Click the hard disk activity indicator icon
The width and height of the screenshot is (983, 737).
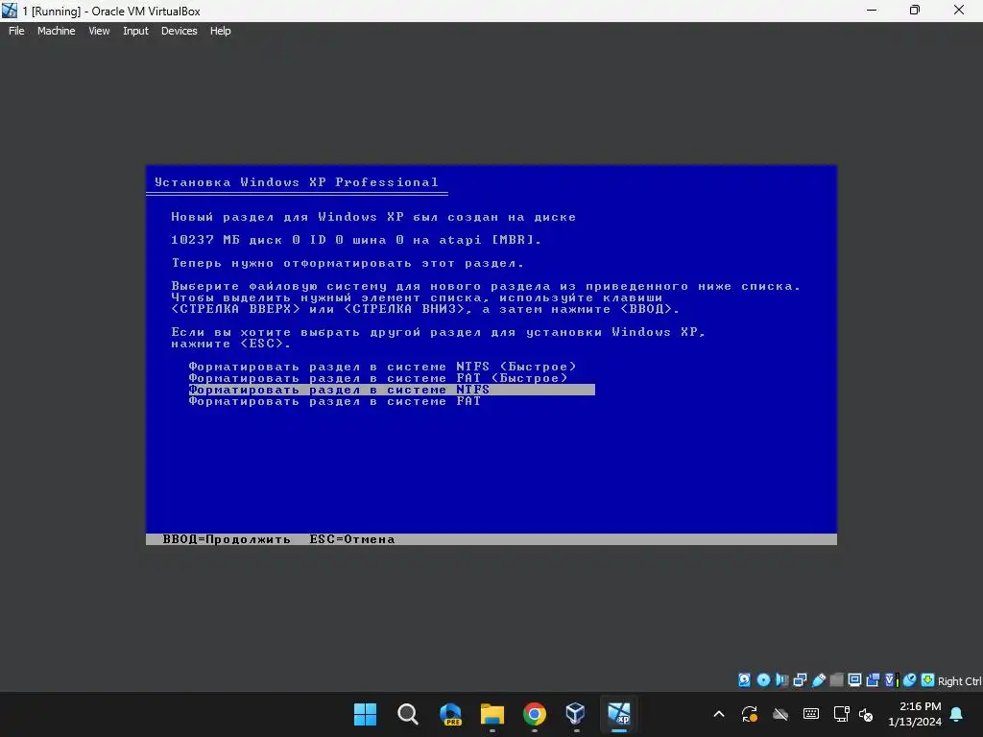(744, 680)
